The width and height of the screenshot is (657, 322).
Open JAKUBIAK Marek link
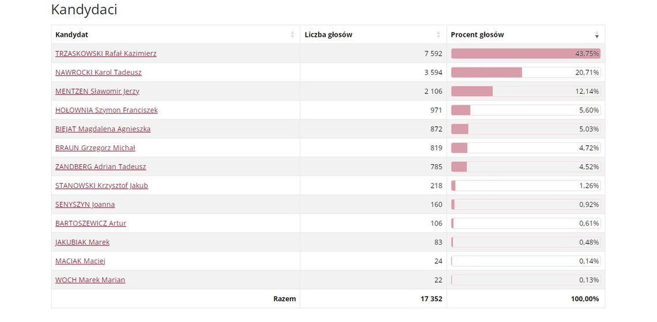pyautogui.click(x=82, y=243)
